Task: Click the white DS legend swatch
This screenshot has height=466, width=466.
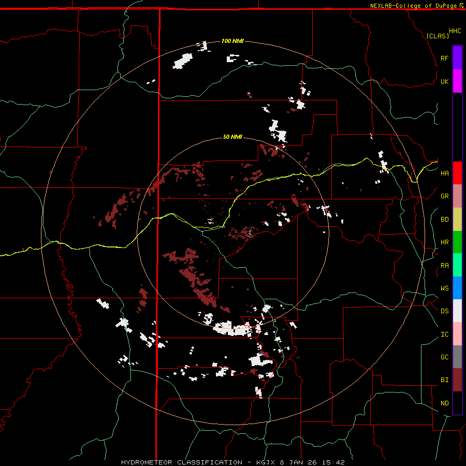Action: click(x=457, y=311)
